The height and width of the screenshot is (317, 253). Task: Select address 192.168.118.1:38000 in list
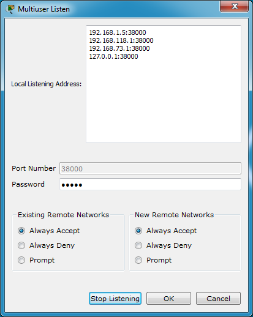[x=121, y=40]
